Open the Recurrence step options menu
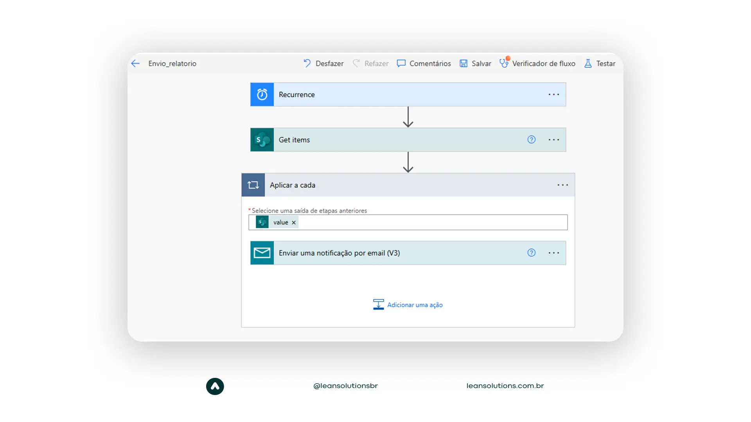 point(553,95)
